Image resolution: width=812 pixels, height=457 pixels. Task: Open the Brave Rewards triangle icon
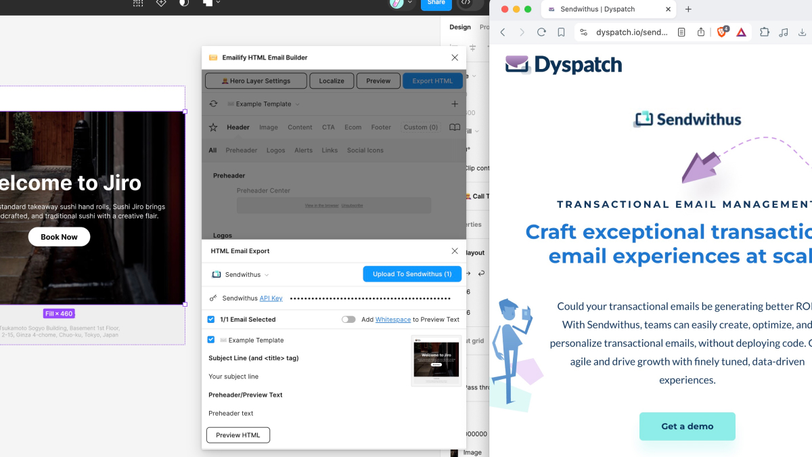pos(742,32)
